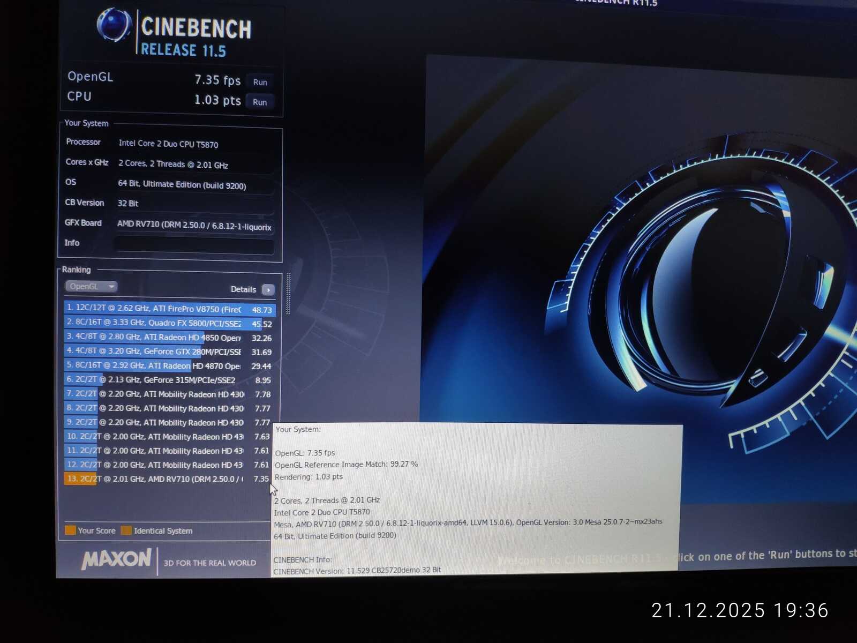Run the OpenGL benchmark test
The height and width of the screenshot is (643, 857).
click(260, 82)
